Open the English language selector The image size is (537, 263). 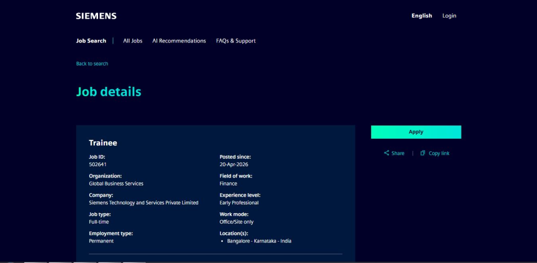point(422,16)
